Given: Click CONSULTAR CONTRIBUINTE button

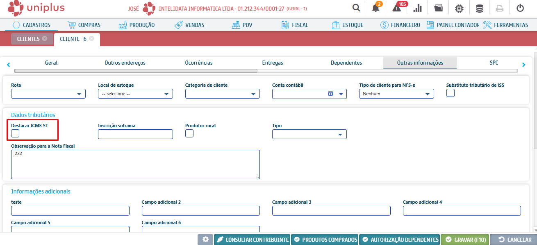Looking at the screenshot, I should [252, 240].
